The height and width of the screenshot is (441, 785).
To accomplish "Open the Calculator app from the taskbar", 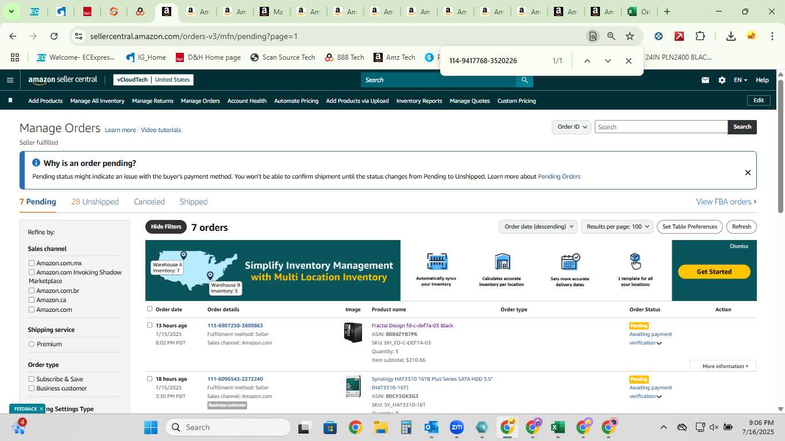I will click(x=406, y=427).
